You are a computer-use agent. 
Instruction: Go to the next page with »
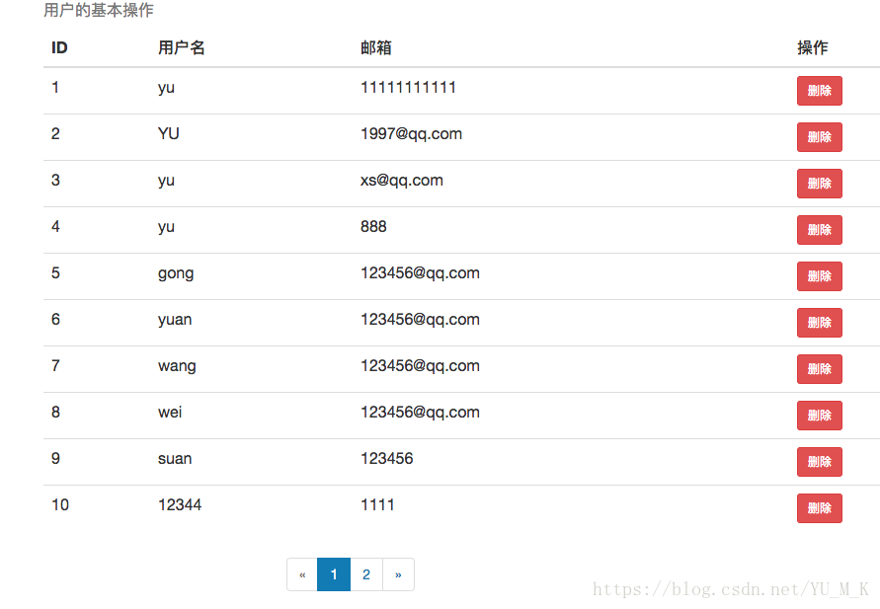tap(398, 574)
